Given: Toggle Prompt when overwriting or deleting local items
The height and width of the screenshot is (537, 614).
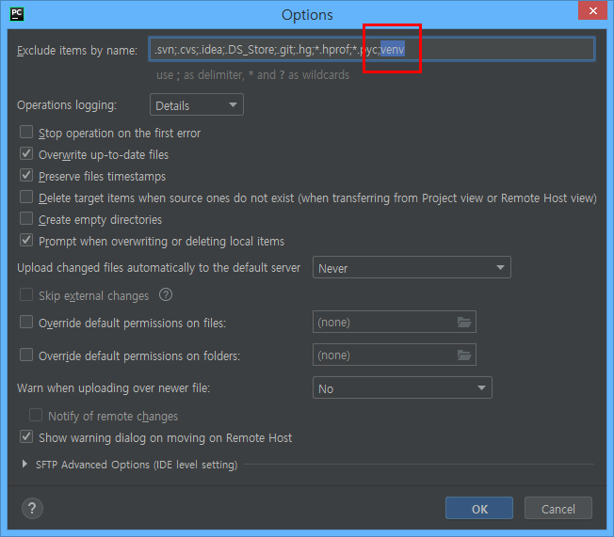Looking at the screenshot, I should tap(26, 240).
